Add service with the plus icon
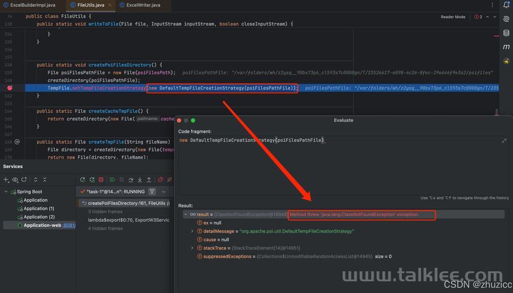The height and width of the screenshot is (293, 513). click(x=6, y=179)
